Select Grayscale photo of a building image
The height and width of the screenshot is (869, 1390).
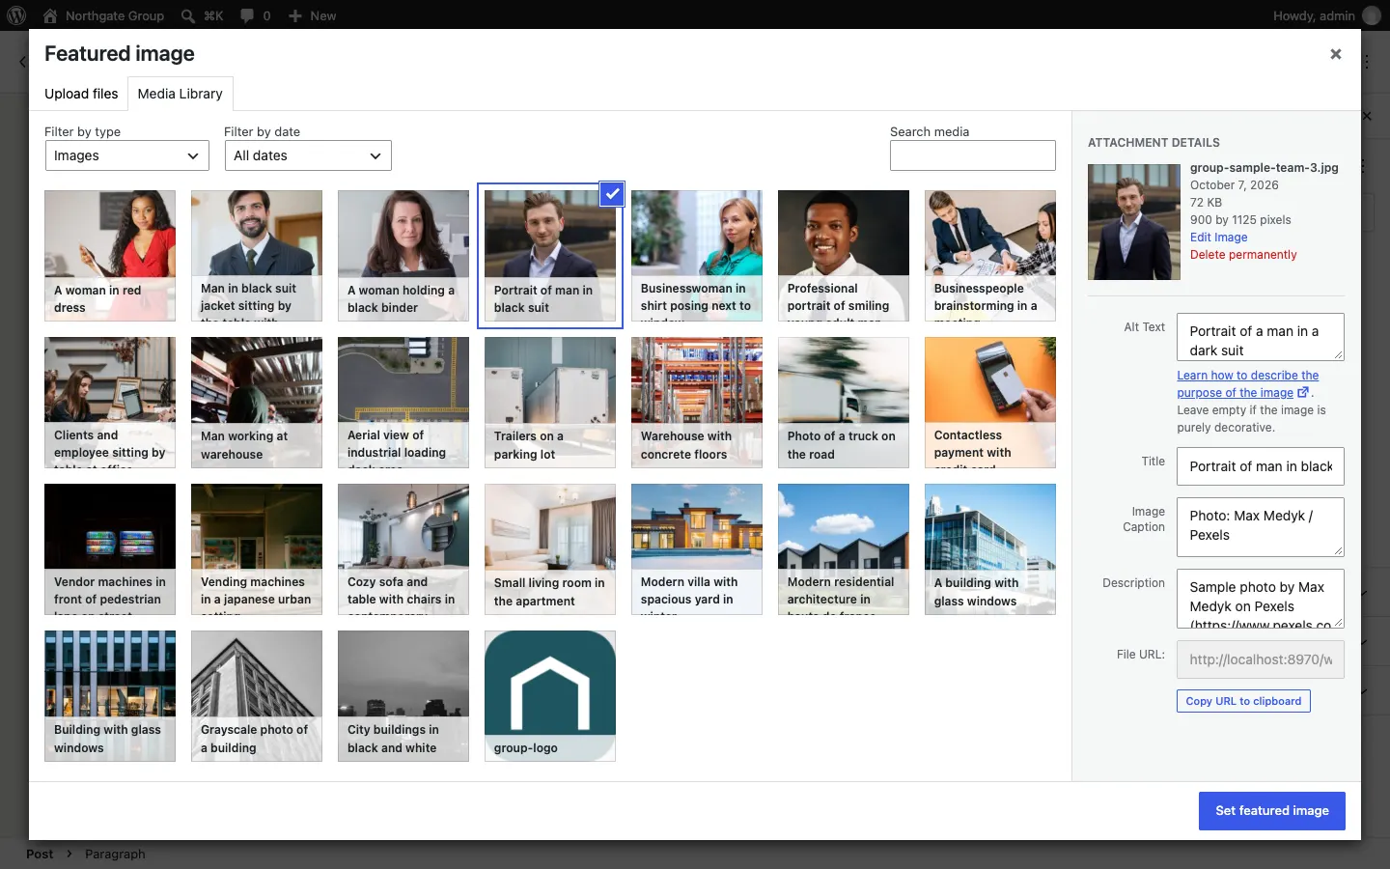[x=257, y=696]
